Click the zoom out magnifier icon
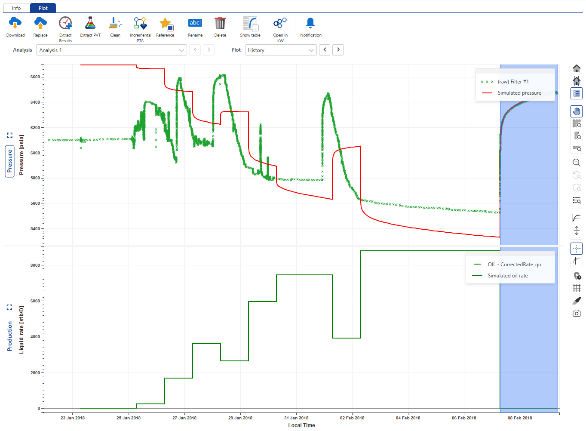Viewport: 586px width, 431px height. point(577,163)
